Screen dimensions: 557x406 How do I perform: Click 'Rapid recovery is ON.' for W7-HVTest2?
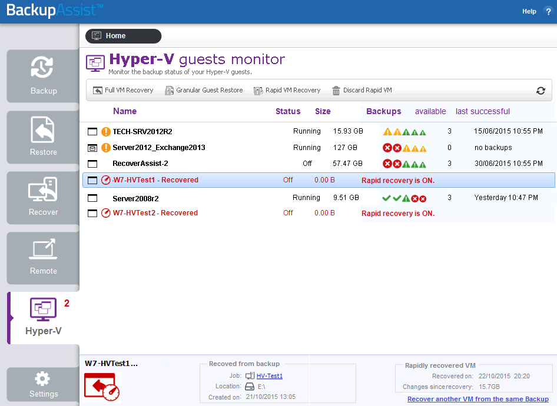(x=398, y=213)
